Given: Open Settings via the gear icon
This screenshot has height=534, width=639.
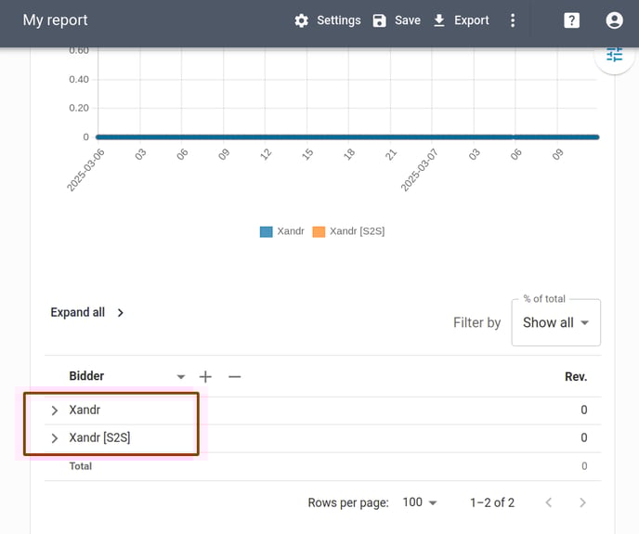Looking at the screenshot, I should click(x=301, y=20).
